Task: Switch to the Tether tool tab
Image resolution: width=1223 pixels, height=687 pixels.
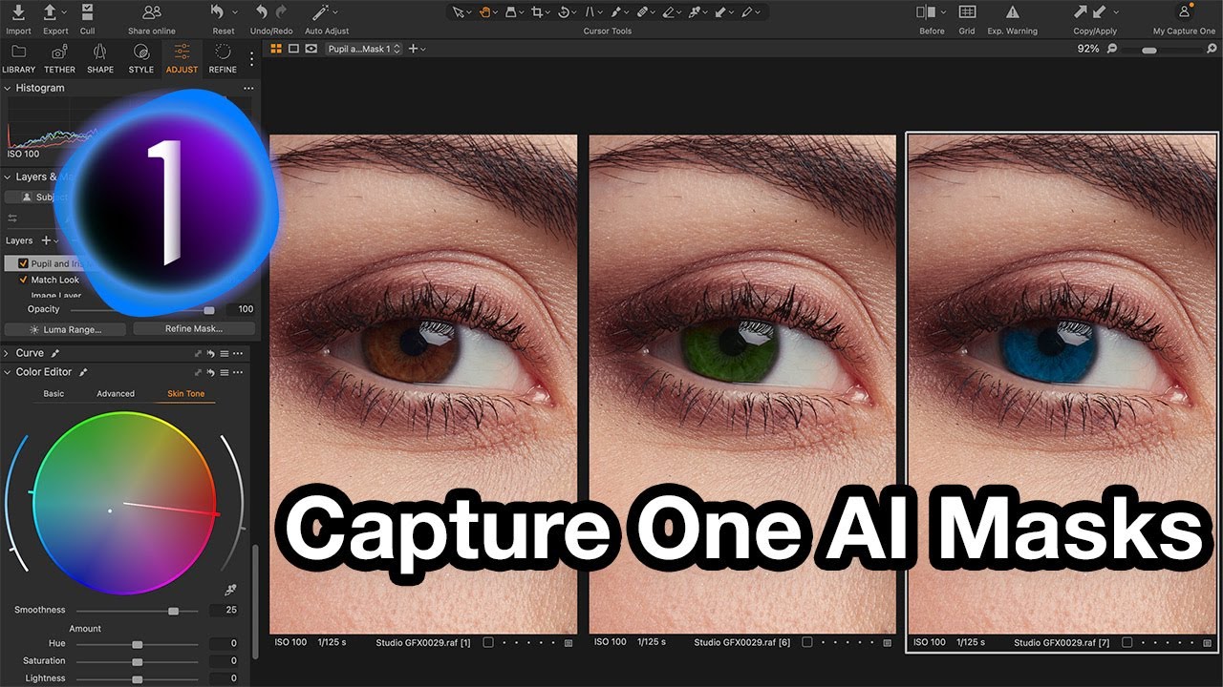Action: click(x=59, y=56)
